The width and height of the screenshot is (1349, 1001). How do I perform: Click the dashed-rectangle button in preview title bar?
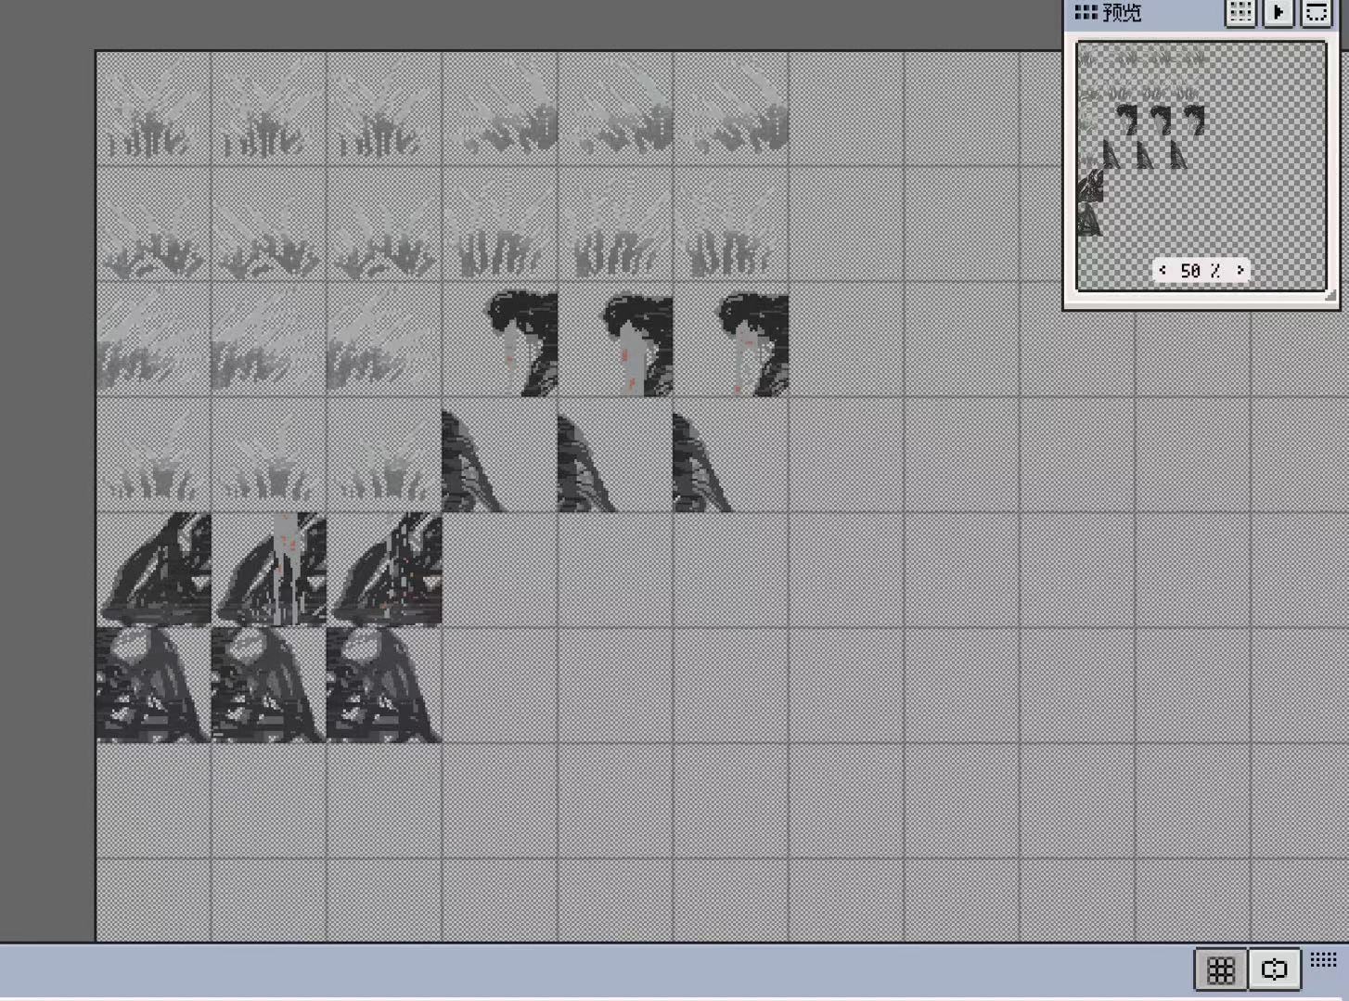(1317, 13)
